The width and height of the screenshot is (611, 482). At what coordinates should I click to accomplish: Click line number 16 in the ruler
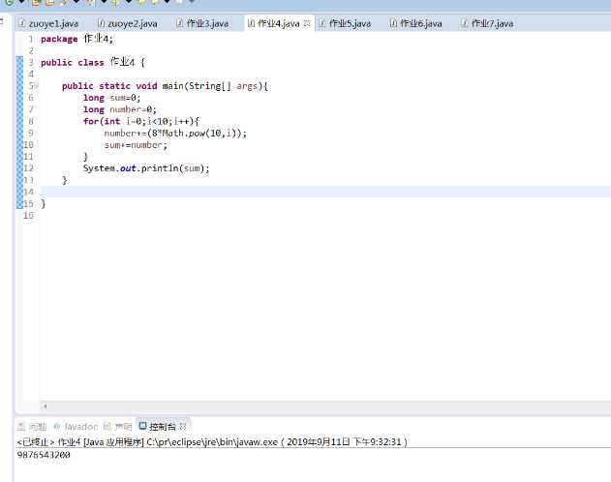coord(28,215)
